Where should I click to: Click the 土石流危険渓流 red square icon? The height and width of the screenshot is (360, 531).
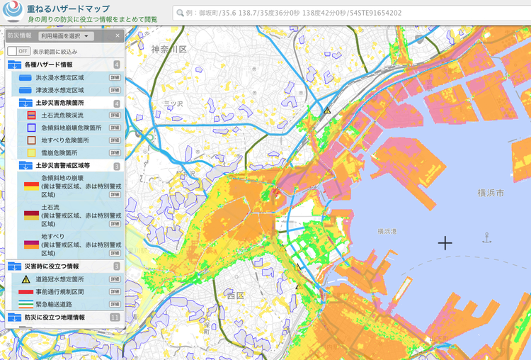[31, 115]
